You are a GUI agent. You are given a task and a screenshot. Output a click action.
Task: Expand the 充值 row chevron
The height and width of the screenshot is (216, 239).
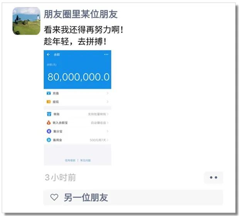(108, 93)
